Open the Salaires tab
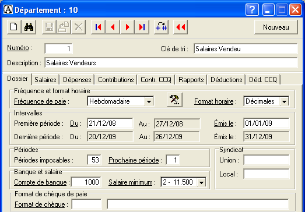 pos(45,80)
